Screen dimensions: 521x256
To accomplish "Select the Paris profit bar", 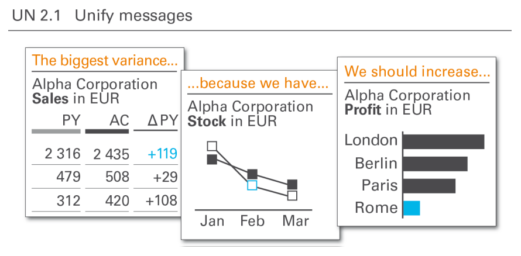I will [x=429, y=186].
